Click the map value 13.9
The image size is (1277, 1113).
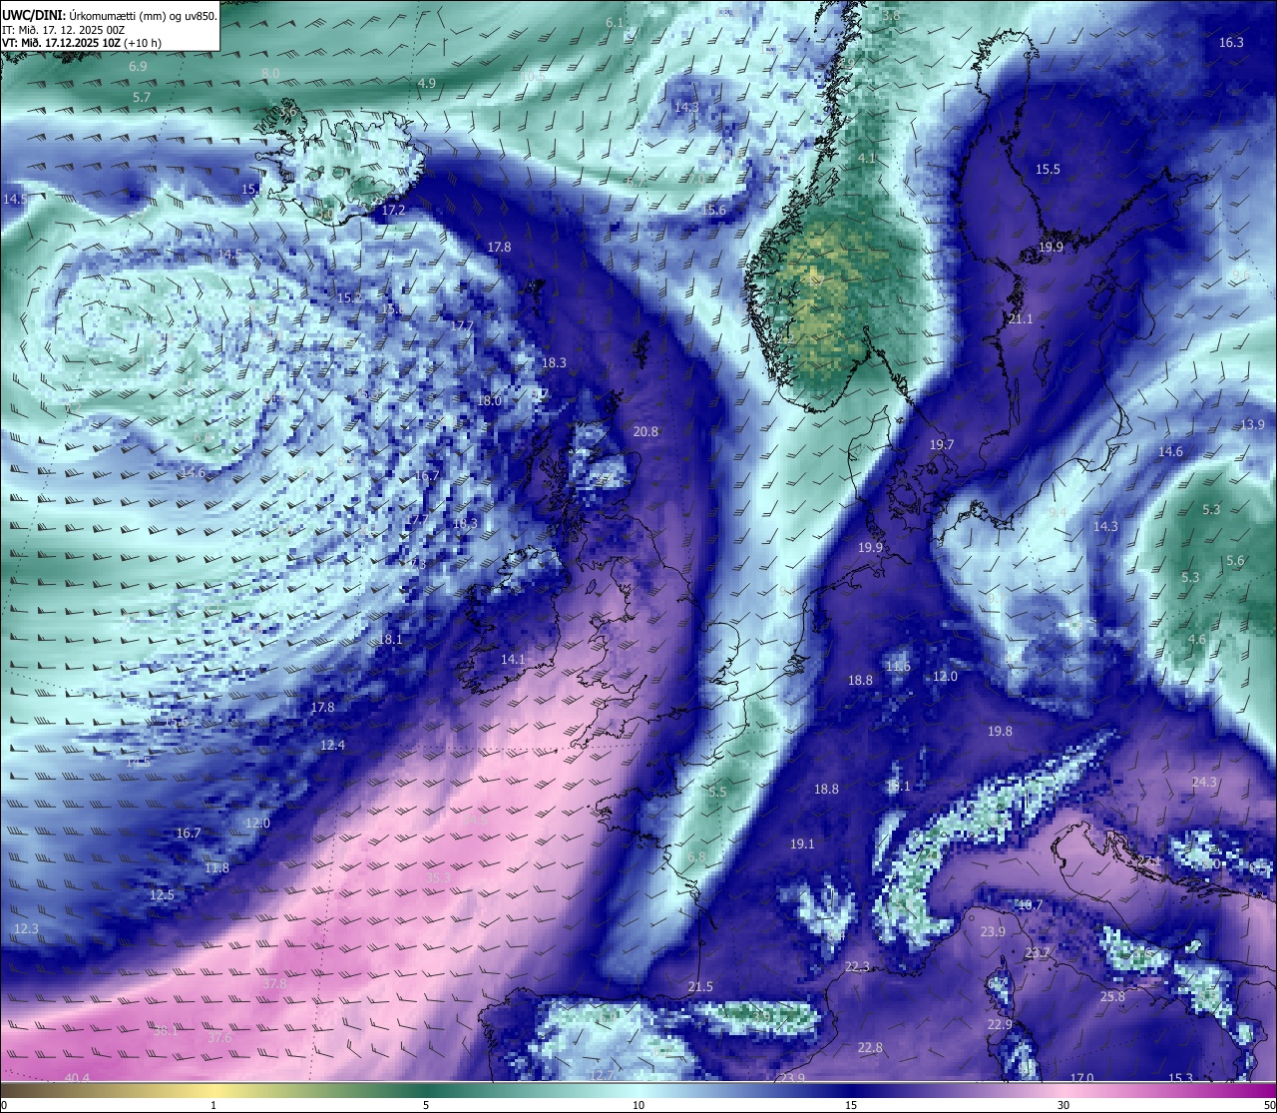pyautogui.click(x=1252, y=425)
